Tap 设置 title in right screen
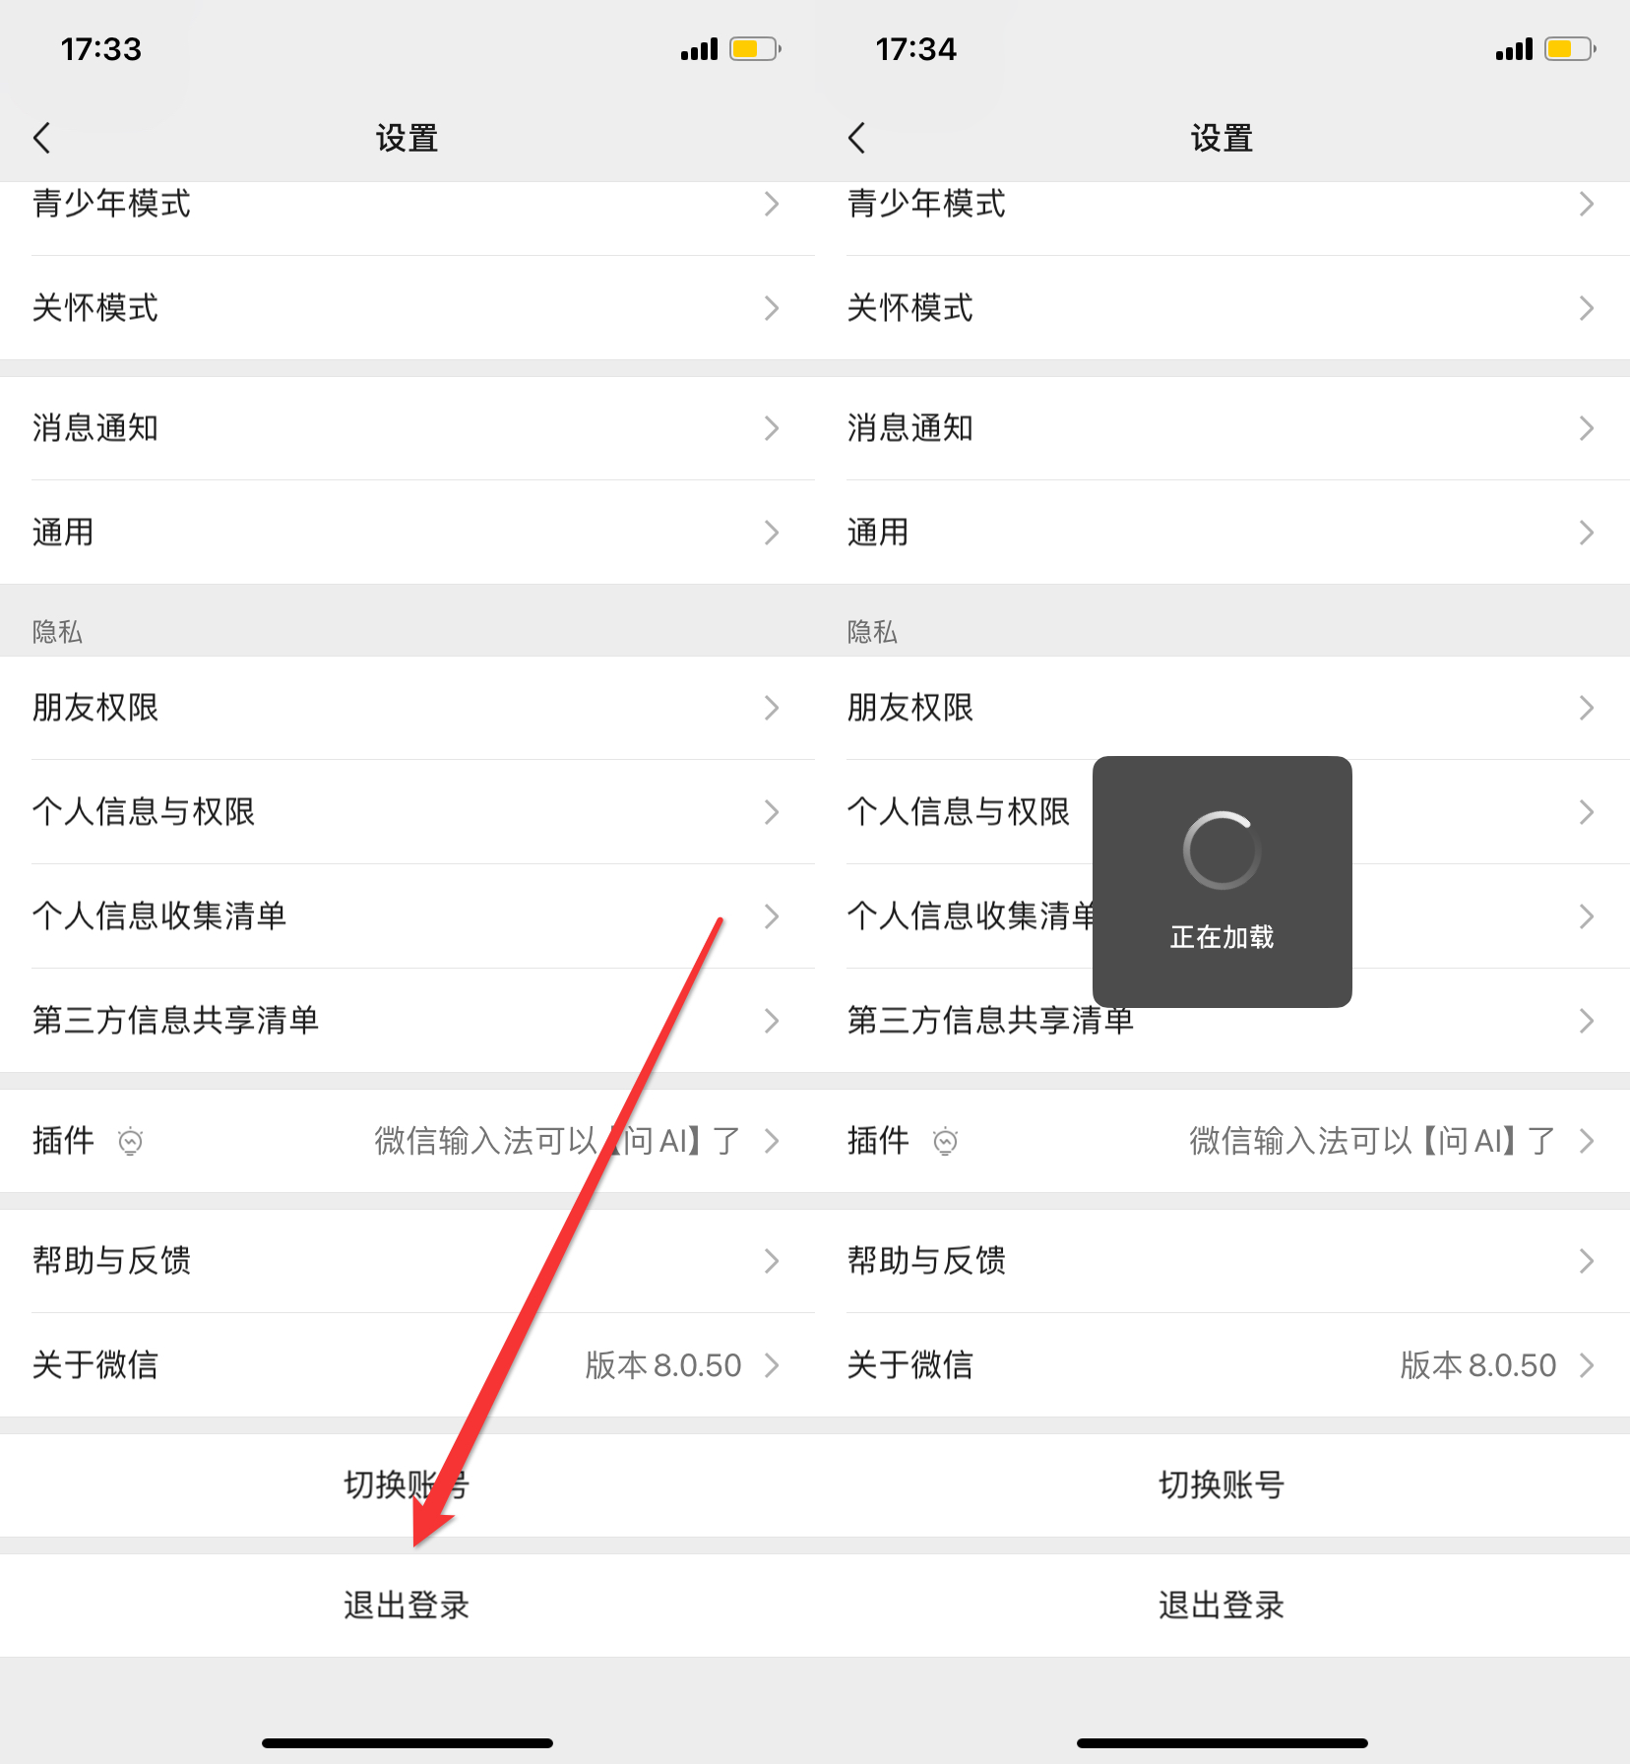 click(x=1222, y=138)
